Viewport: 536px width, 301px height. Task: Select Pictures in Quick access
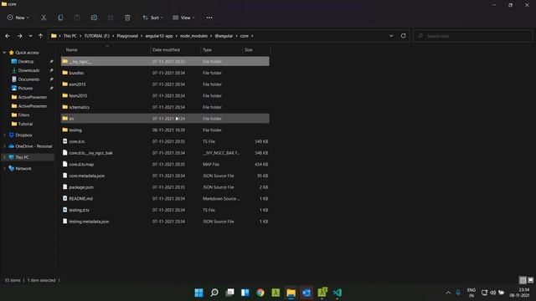[25, 88]
